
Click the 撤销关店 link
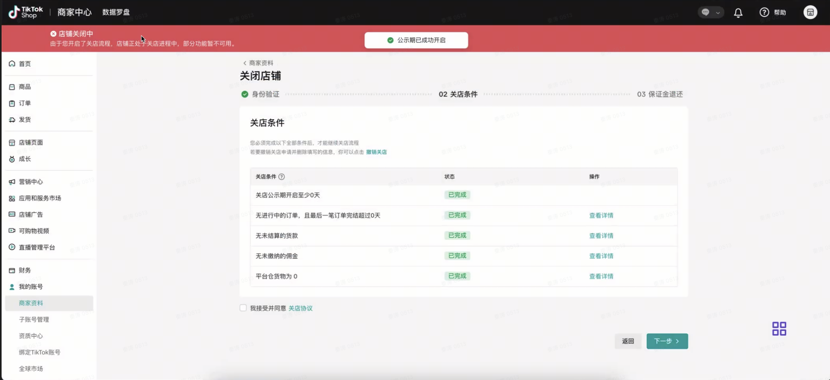pos(376,152)
